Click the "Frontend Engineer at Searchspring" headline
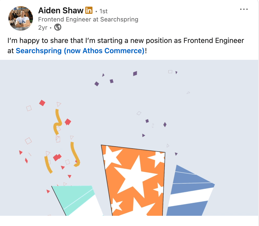The height and width of the screenshot is (226, 259). [x=88, y=19]
